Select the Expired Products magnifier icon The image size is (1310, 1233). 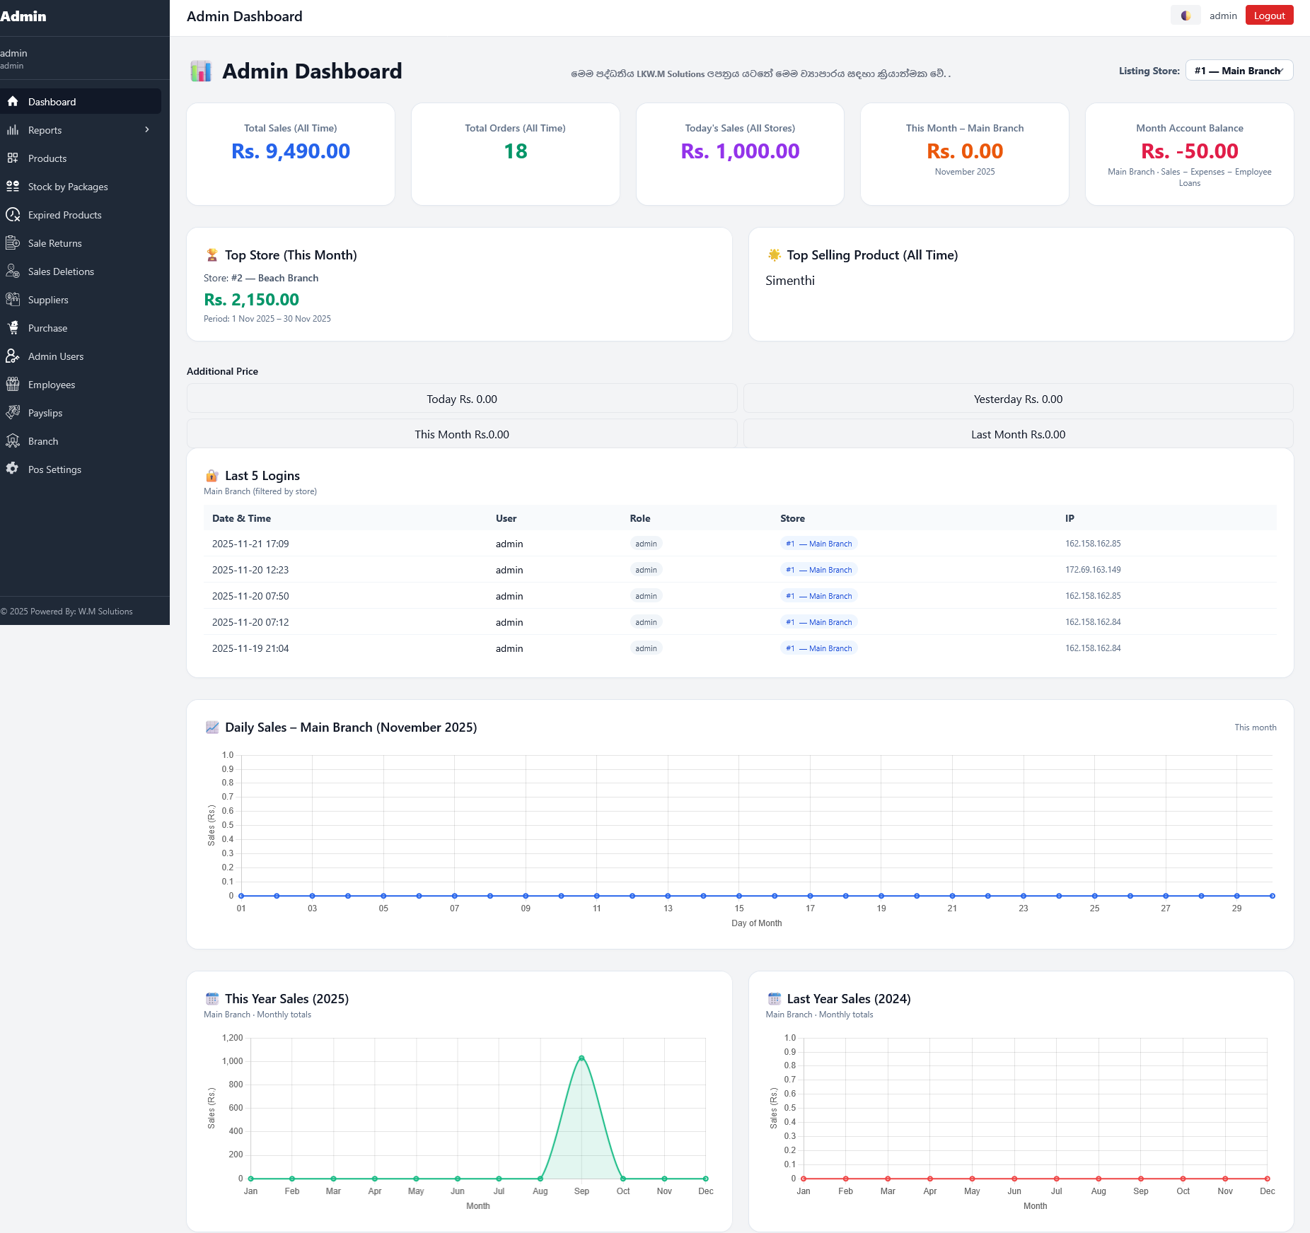pyautogui.click(x=13, y=214)
